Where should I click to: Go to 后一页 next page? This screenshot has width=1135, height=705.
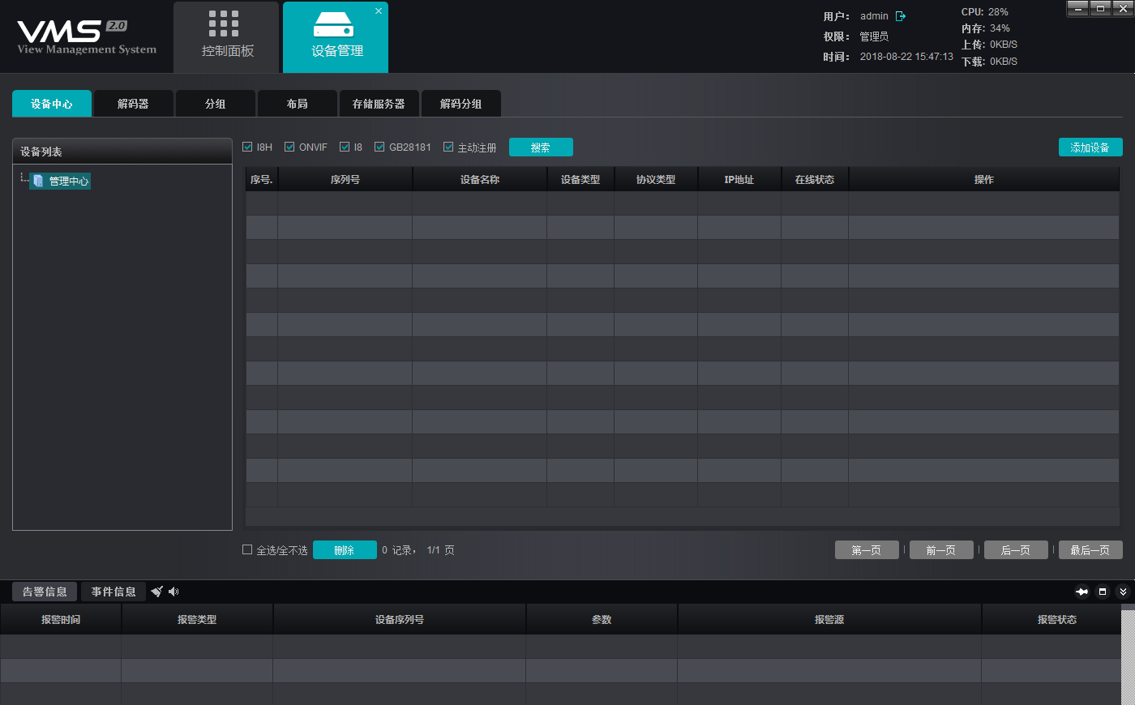[x=1016, y=550]
